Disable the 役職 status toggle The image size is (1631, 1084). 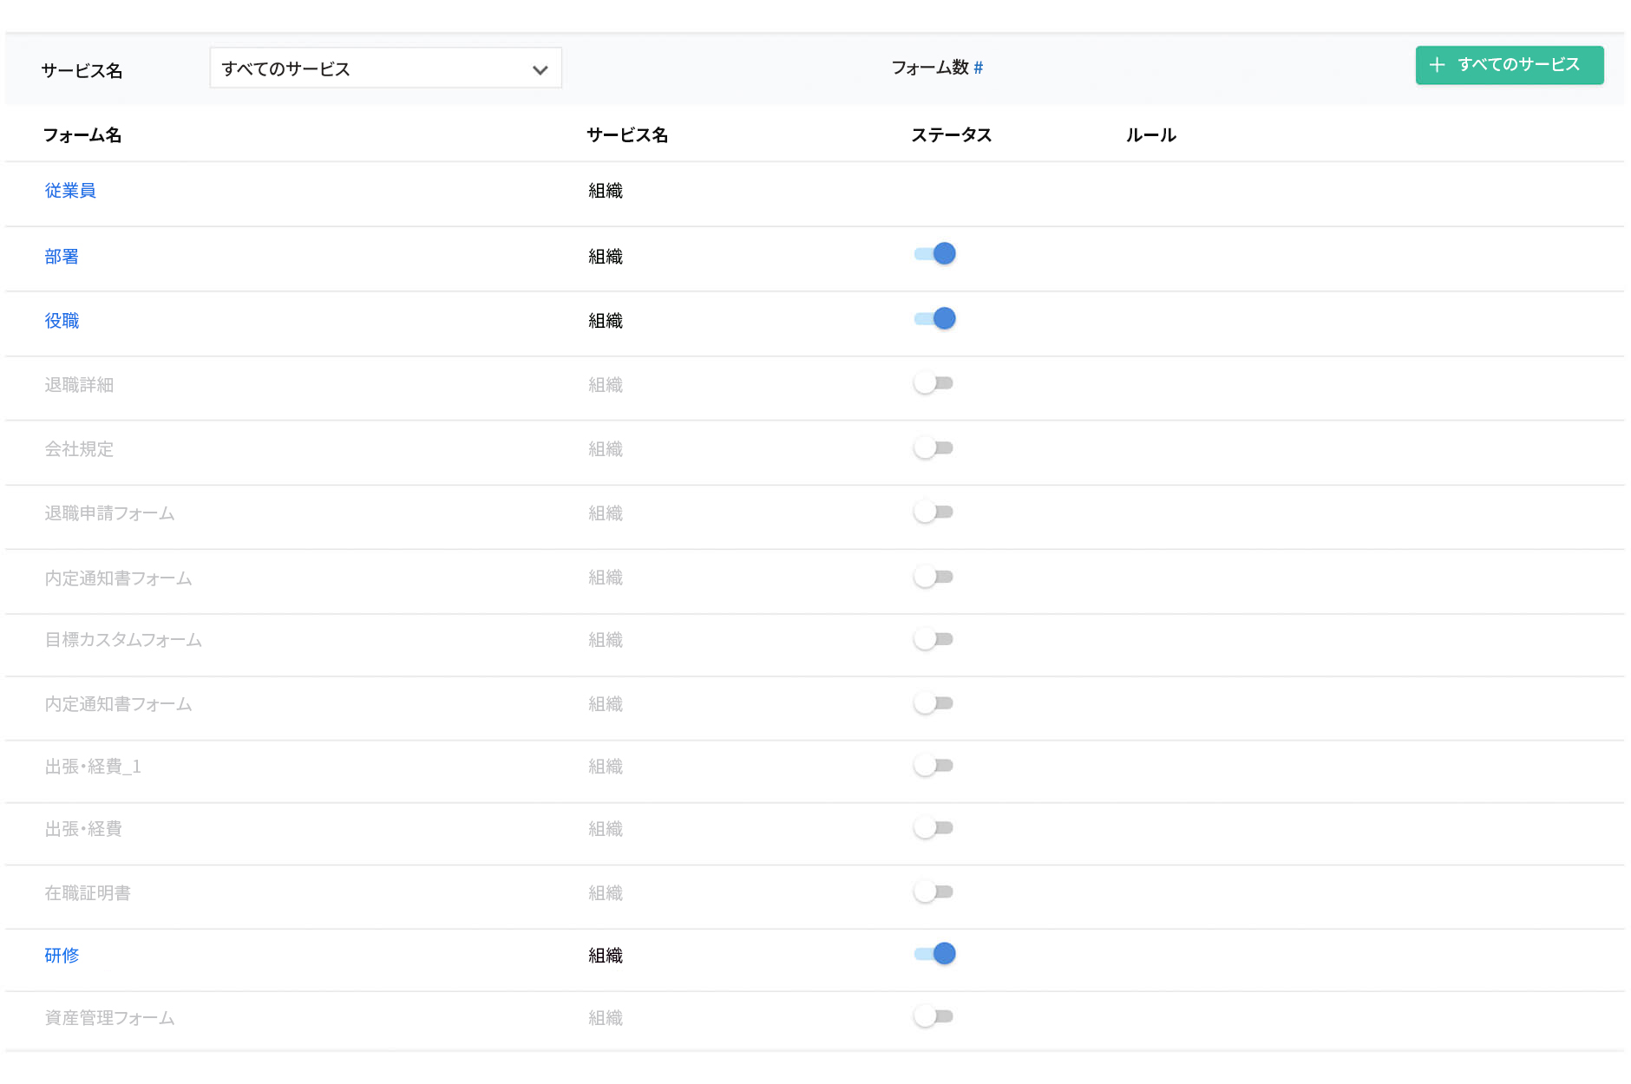pyautogui.click(x=934, y=318)
